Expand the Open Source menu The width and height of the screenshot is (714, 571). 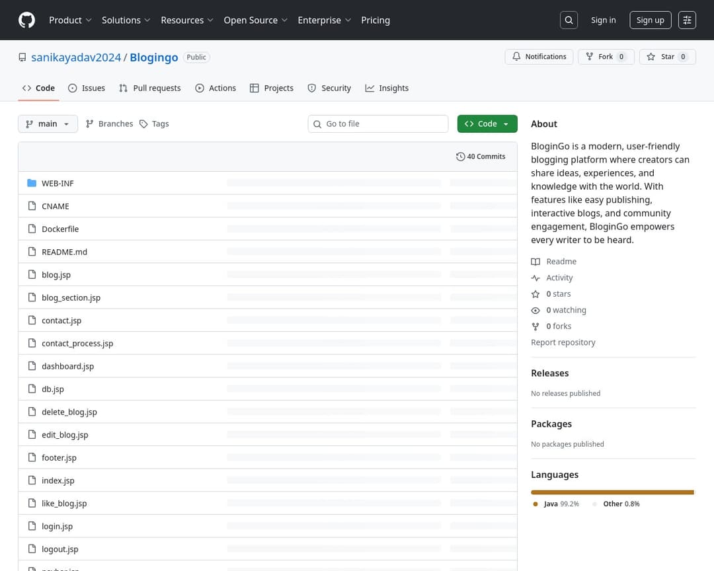[x=255, y=20]
